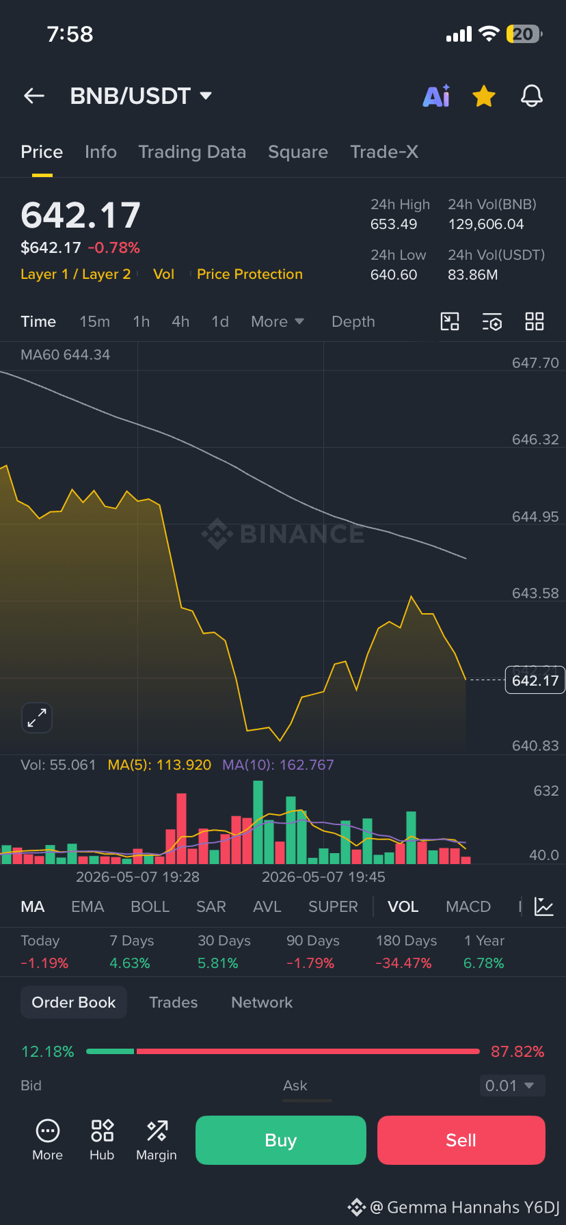Tap the 90 Days -1.79% performance
This screenshot has height=1225, width=566.
click(313, 952)
